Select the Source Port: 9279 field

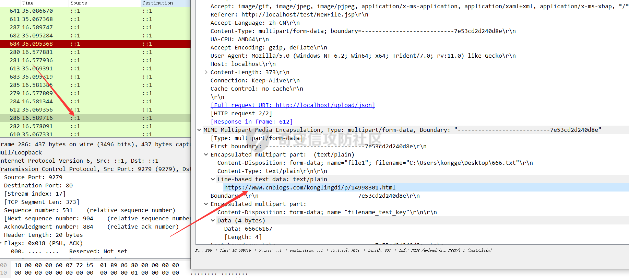[33, 177]
